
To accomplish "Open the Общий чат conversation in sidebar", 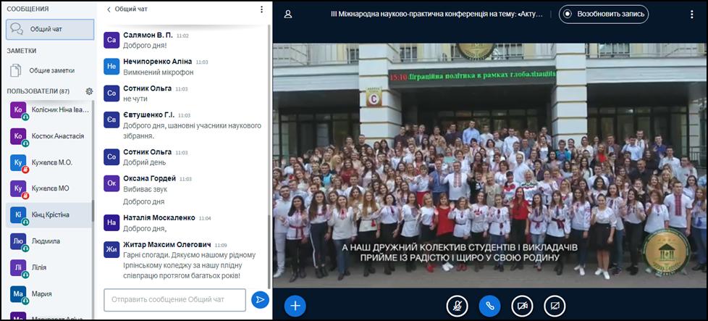I will (x=50, y=30).
